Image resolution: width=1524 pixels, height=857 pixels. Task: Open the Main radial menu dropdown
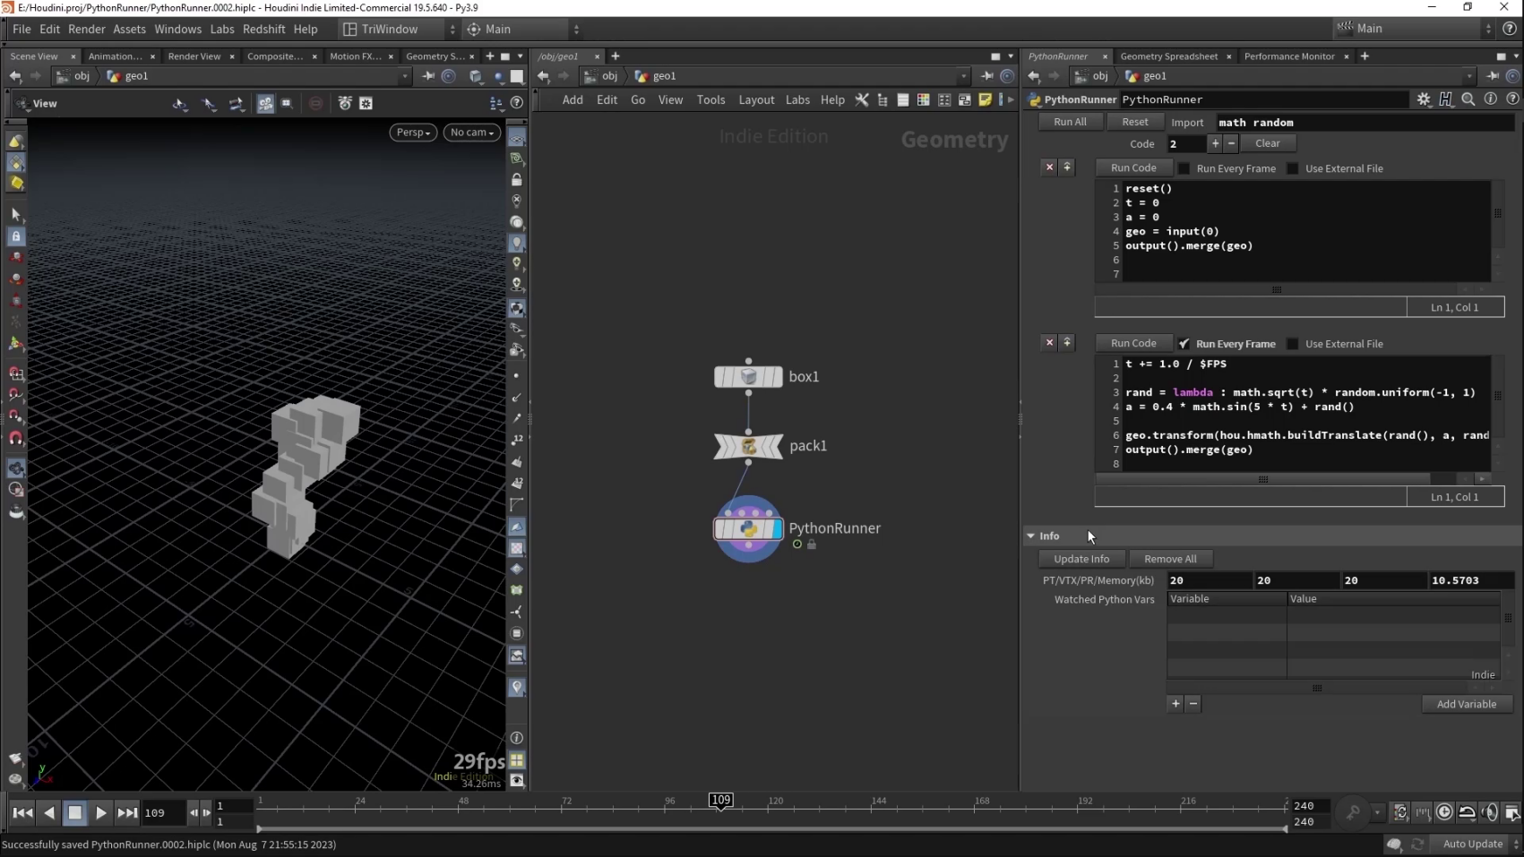523,29
